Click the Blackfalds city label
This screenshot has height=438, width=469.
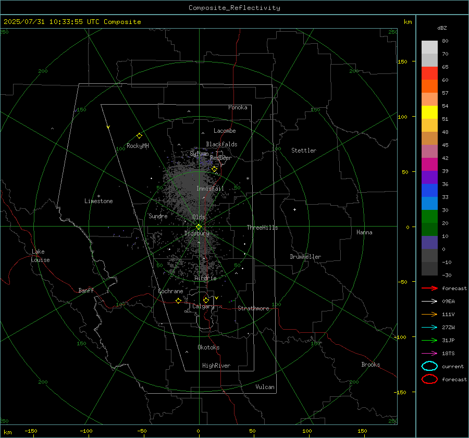(x=221, y=144)
